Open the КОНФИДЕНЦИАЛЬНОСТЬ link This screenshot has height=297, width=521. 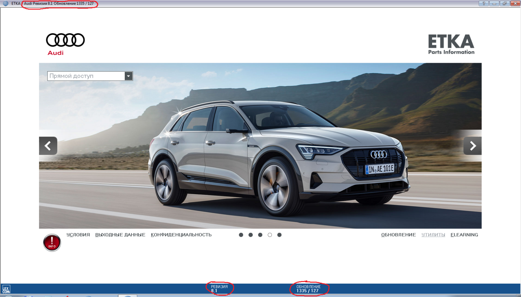coord(181,235)
